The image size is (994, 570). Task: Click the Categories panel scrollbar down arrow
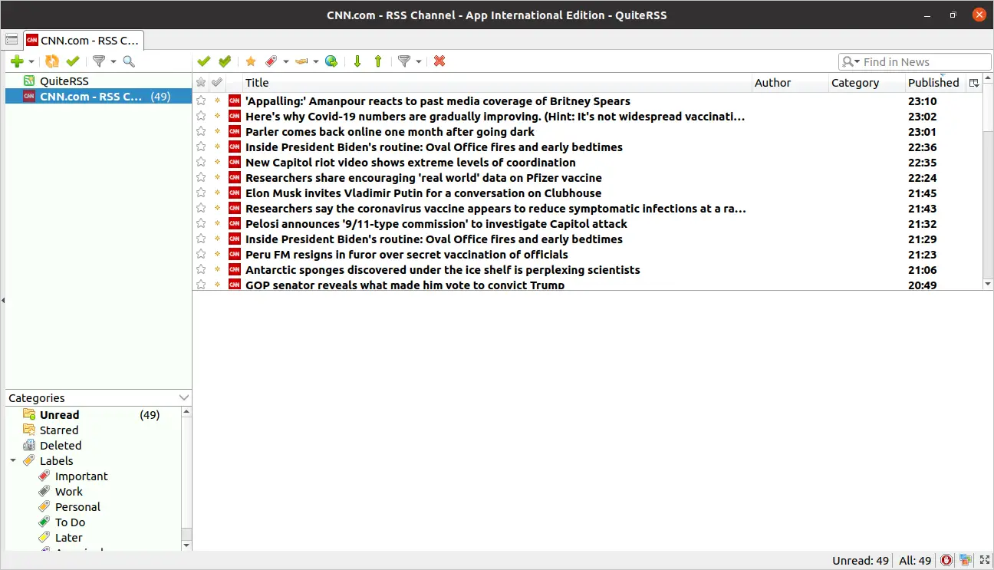[186, 545]
